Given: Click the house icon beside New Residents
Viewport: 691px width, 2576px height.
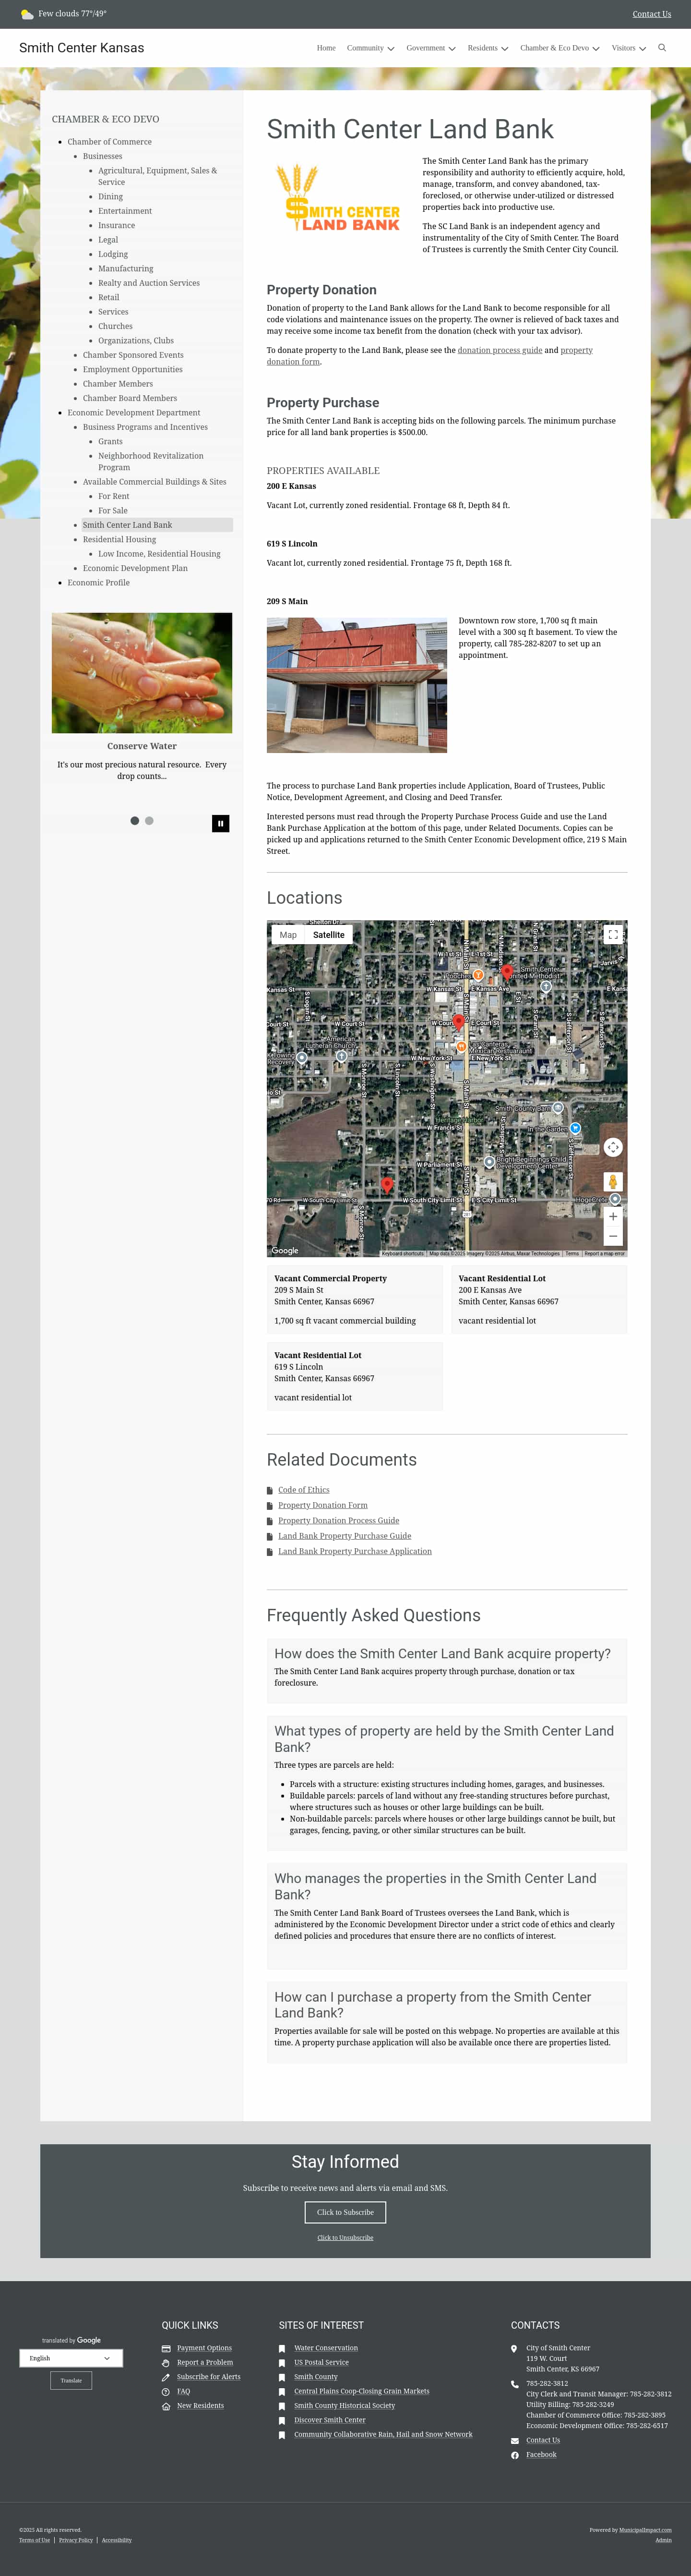Looking at the screenshot, I should click(166, 2406).
